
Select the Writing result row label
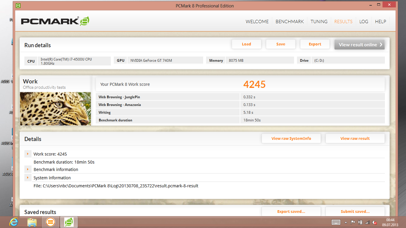tap(105, 113)
